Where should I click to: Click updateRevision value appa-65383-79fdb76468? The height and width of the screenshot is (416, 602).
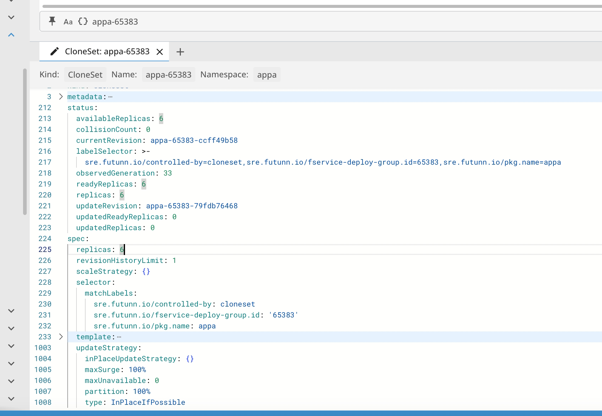point(192,206)
